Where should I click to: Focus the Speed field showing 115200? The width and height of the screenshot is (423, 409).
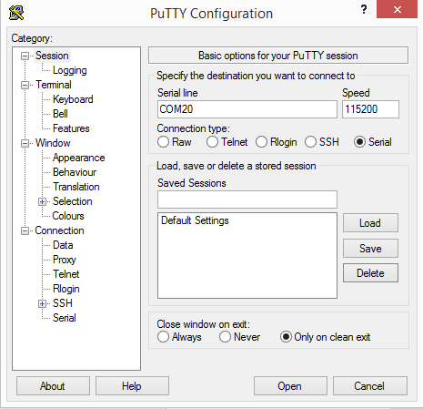[x=370, y=109]
